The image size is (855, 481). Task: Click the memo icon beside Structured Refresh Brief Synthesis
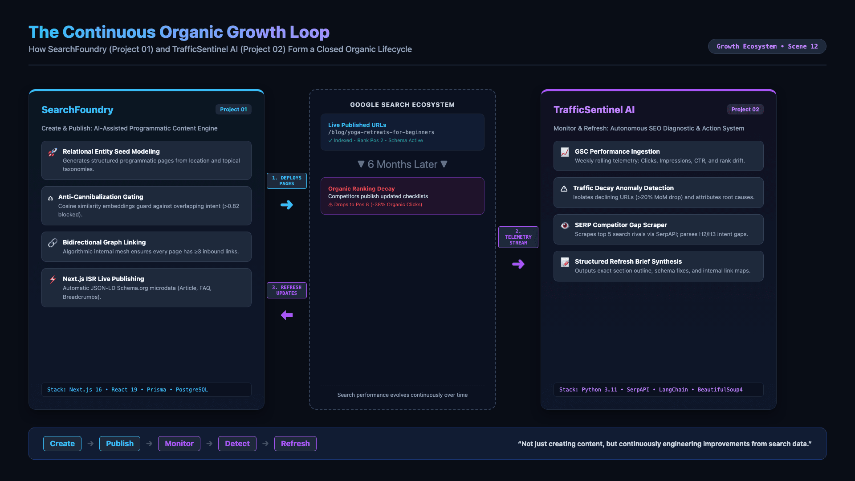click(565, 262)
